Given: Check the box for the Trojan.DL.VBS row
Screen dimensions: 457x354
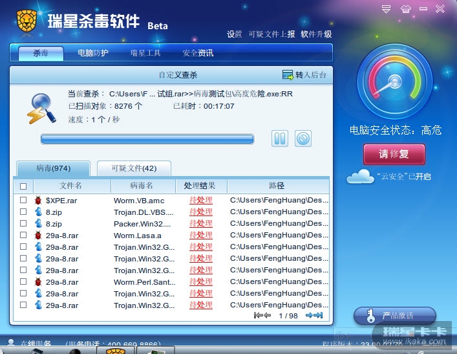Looking at the screenshot, I should click(23, 212).
